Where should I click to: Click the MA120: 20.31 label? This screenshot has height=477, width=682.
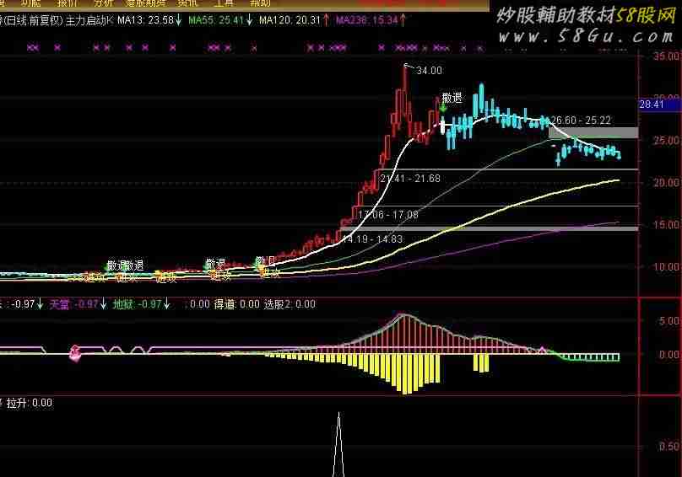coord(290,20)
